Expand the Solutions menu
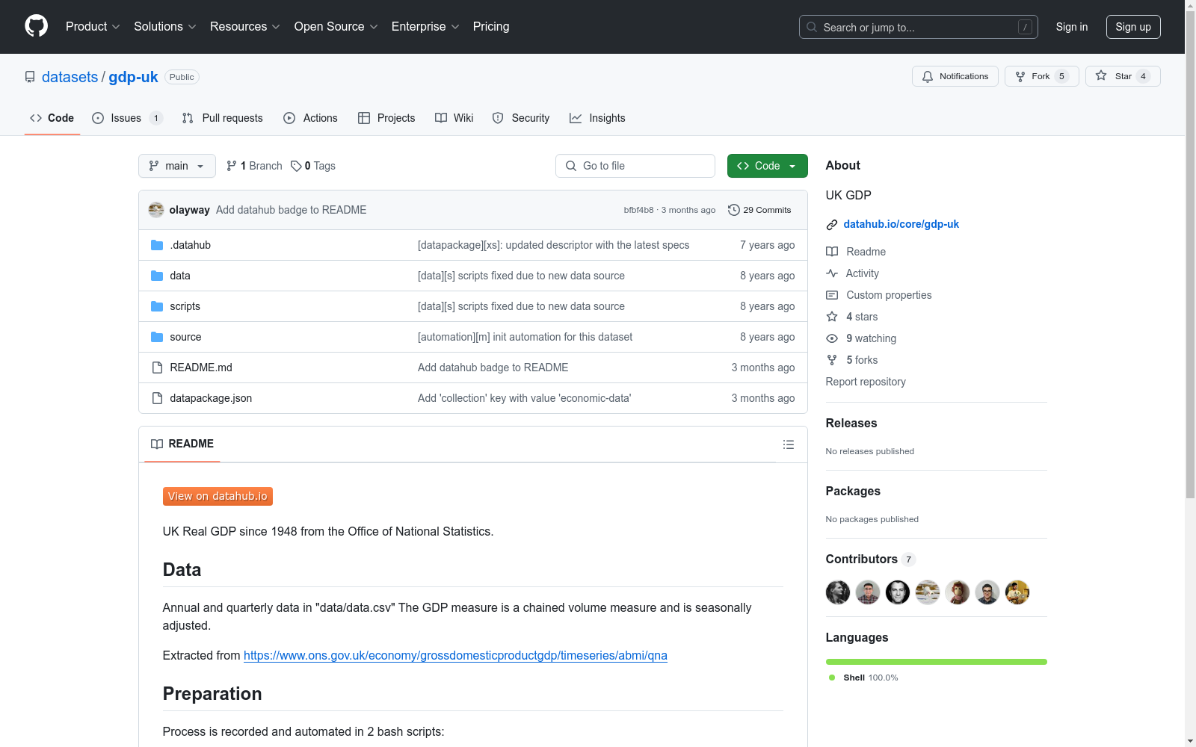The width and height of the screenshot is (1196, 747). (165, 27)
